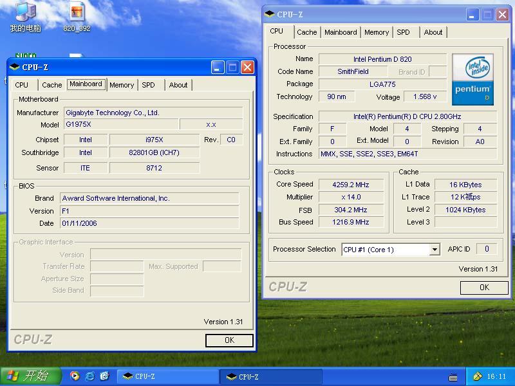Click the Level 2 cache value 1024 KBytes

(x=465, y=210)
